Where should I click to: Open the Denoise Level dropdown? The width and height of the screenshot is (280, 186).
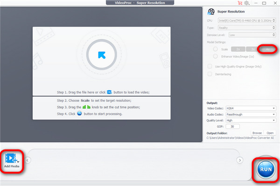(x=252, y=35)
